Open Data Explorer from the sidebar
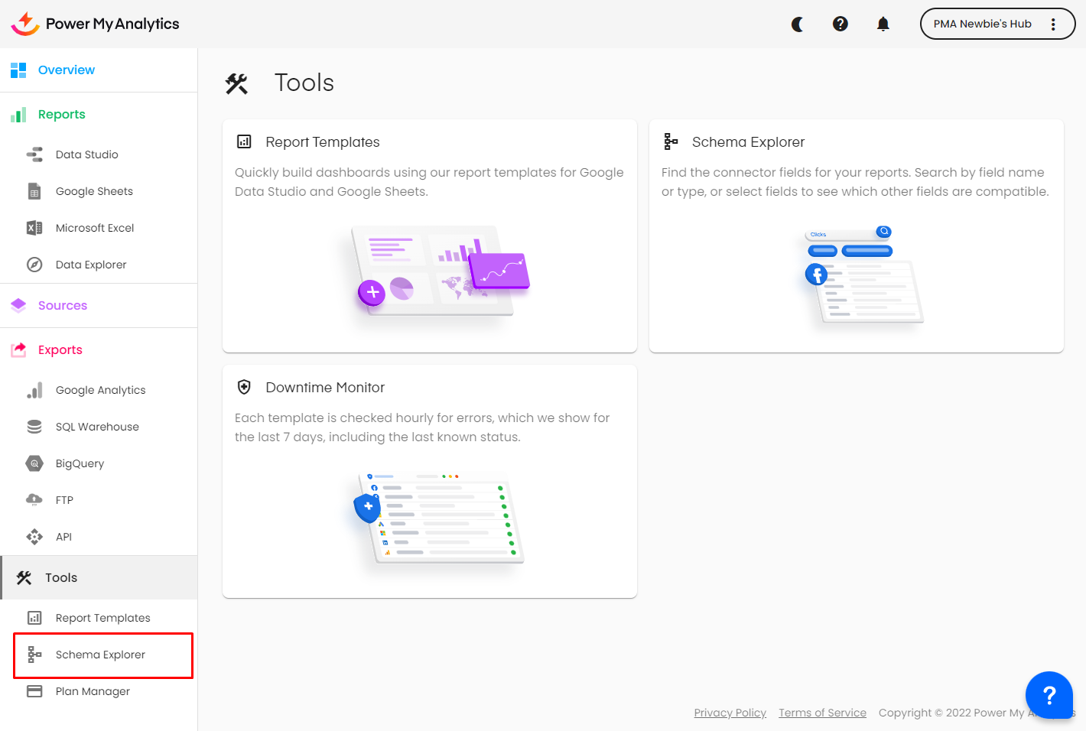Screen dimensions: 1086x731 click(x=91, y=265)
